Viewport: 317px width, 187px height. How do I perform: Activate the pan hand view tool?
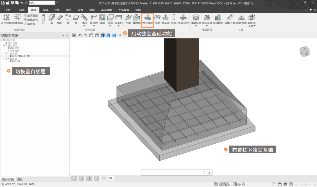point(80,35)
